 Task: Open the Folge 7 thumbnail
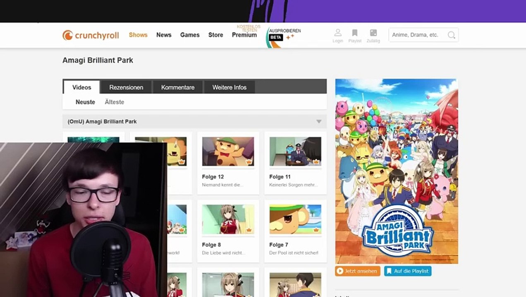click(295, 219)
